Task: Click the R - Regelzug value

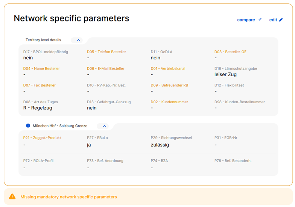Action: click(x=38, y=108)
